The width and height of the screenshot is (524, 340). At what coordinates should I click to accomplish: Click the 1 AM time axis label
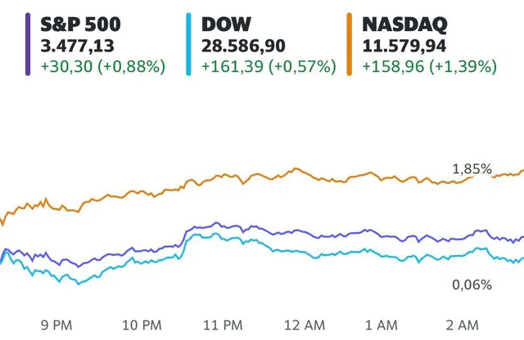click(x=382, y=325)
